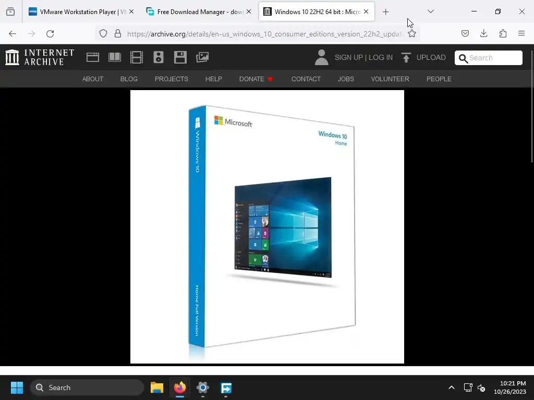534x400 pixels.
Task: Bookmark this page with the star icon
Action: 412,34
